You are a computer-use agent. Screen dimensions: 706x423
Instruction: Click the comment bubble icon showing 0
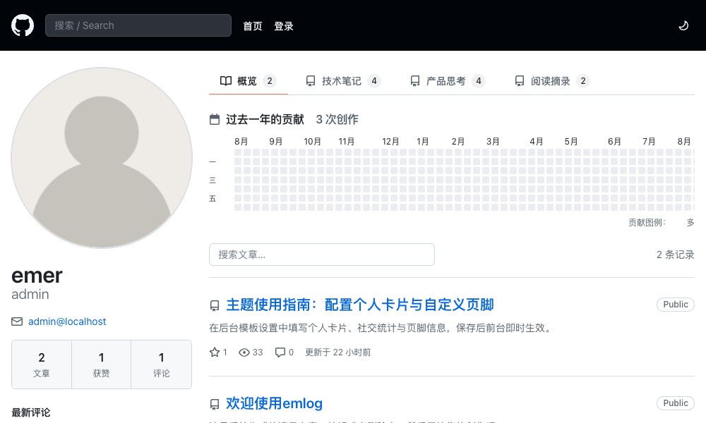280,352
